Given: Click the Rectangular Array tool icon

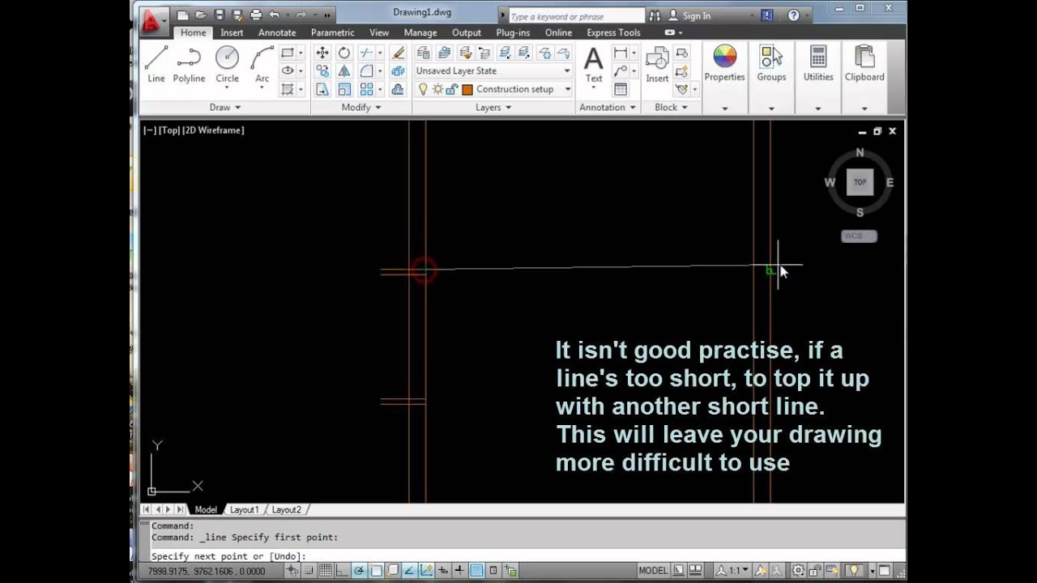Looking at the screenshot, I should (366, 89).
